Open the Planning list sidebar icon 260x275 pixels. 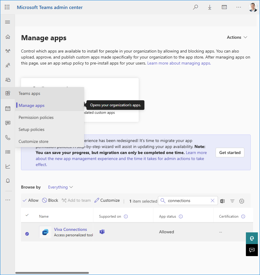pyautogui.click(x=8, y=152)
